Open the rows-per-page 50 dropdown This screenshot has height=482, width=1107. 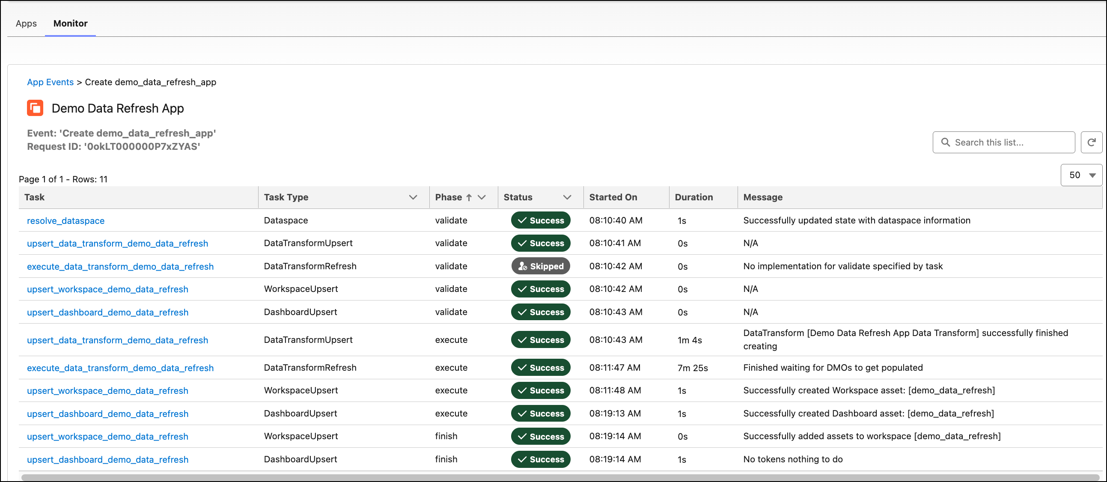point(1081,175)
